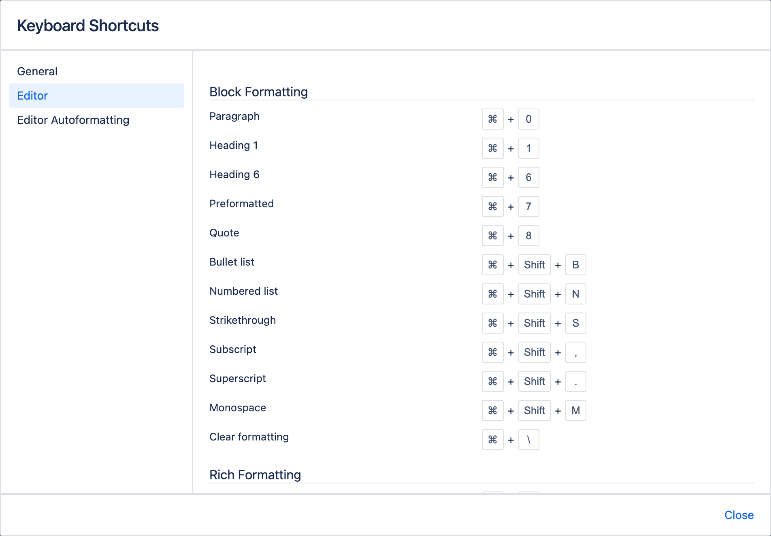
Task: Click the M key for Monospace
Action: click(x=575, y=411)
